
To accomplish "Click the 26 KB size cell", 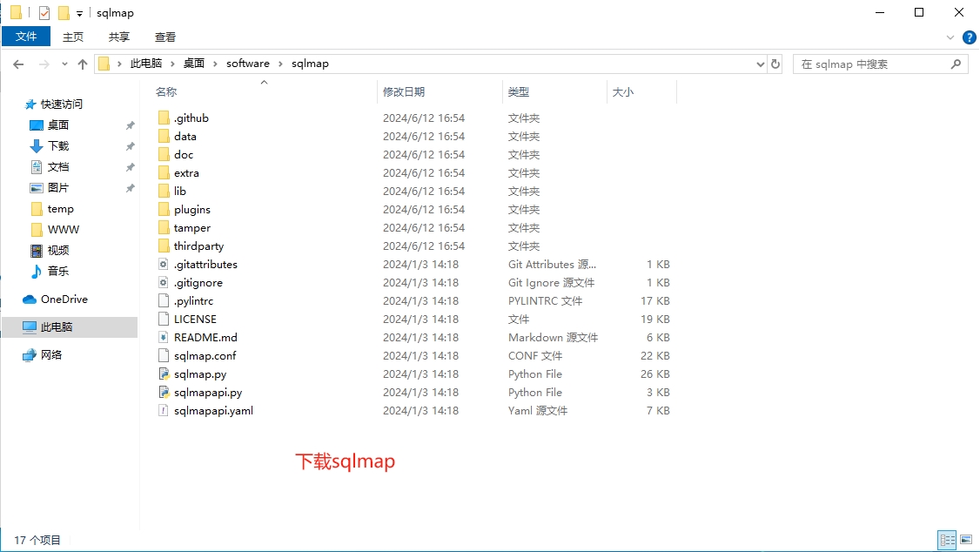I will coord(655,374).
